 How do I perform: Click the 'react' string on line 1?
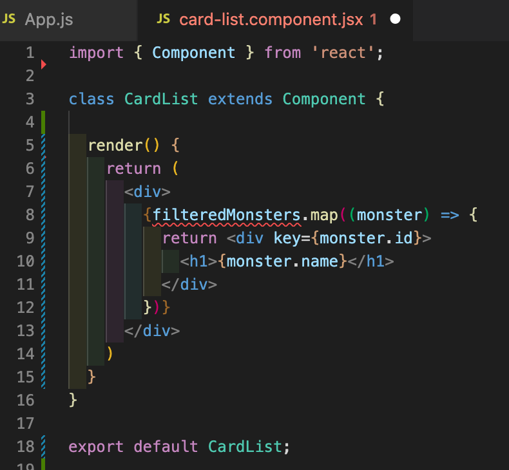coord(343,53)
